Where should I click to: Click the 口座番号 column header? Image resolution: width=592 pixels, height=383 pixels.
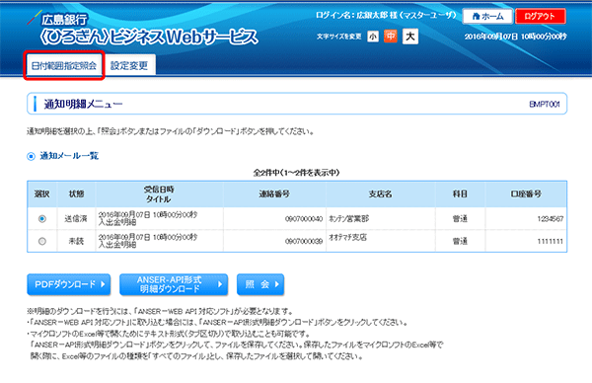click(x=526, y=194)
